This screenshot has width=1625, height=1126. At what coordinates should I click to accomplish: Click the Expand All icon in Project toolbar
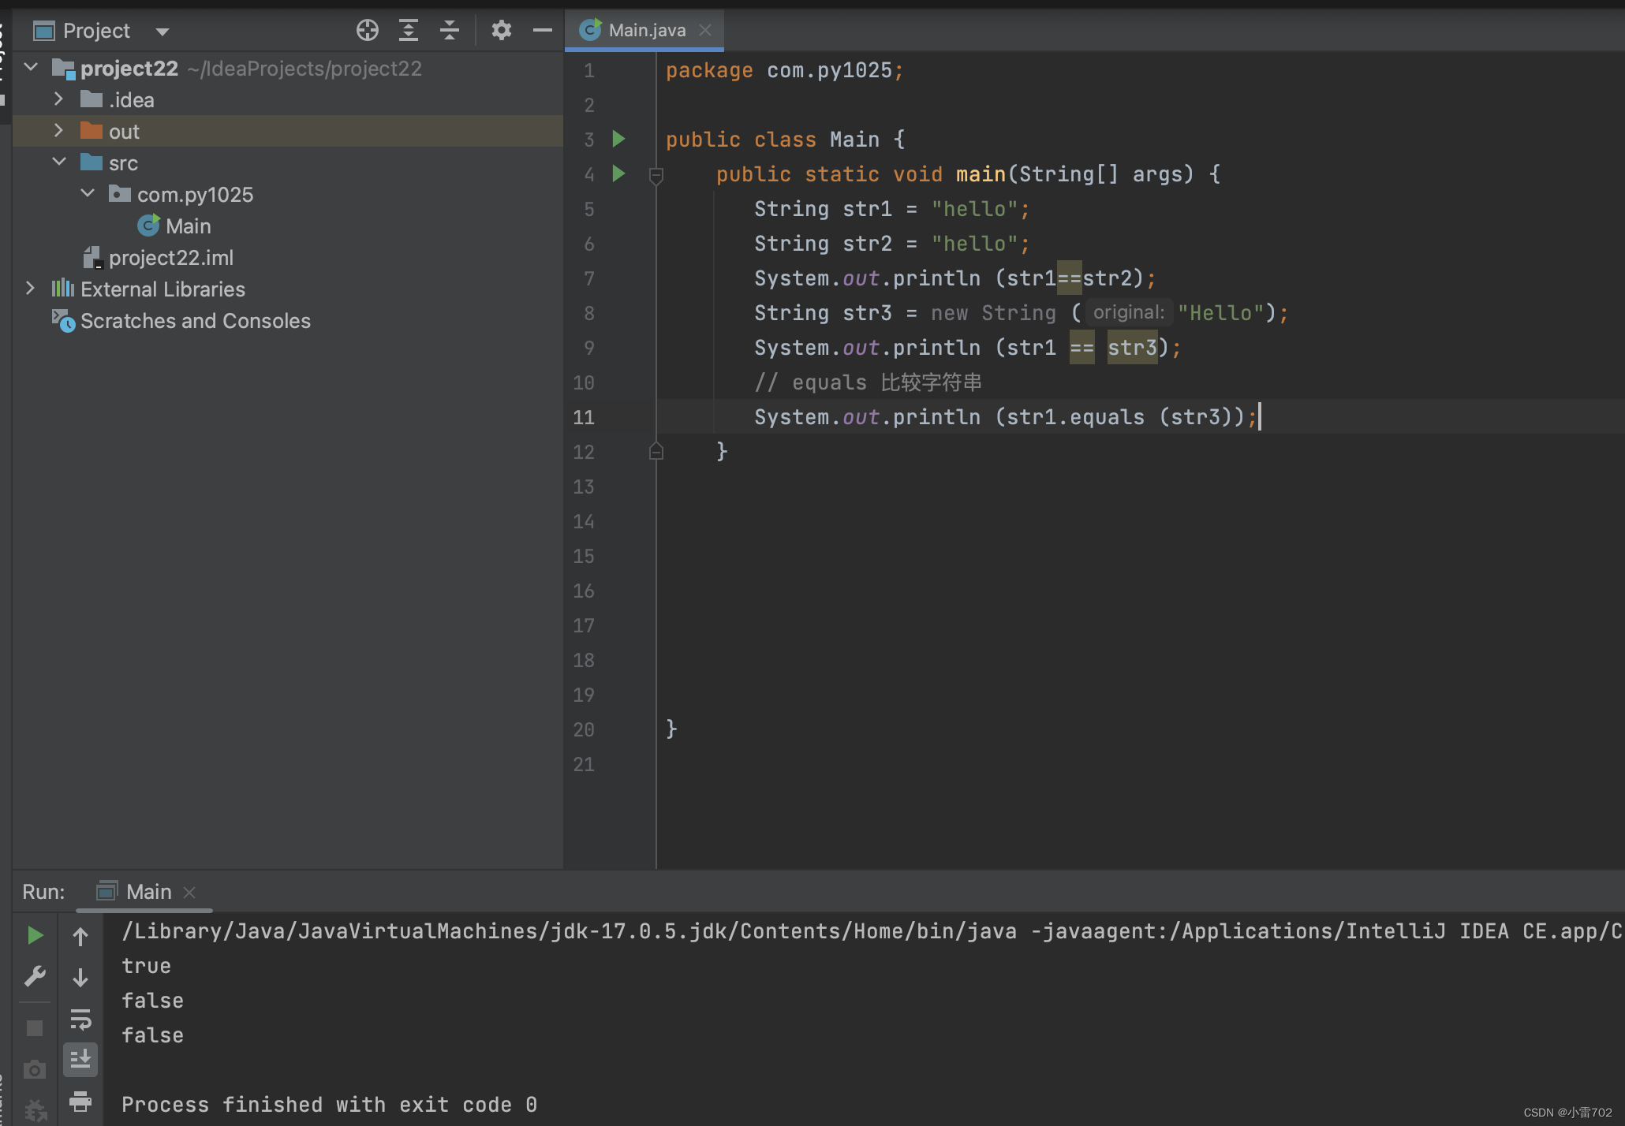[x=408, y=31]
